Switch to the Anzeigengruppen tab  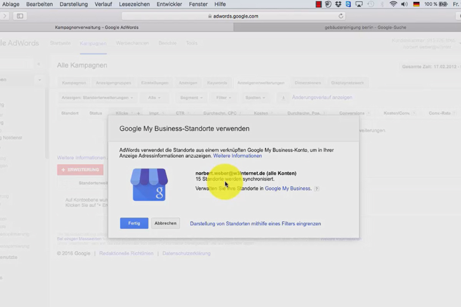click(113, 83)
